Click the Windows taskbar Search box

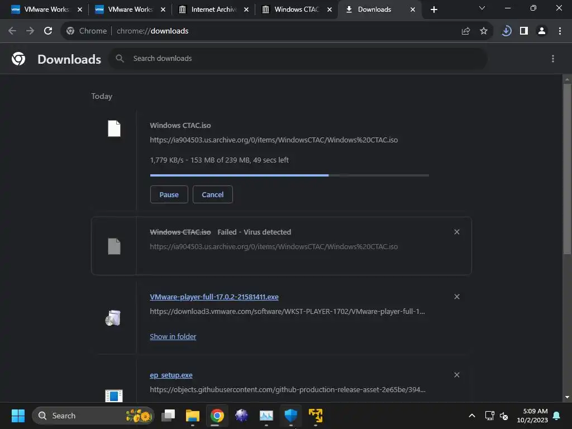[93, 416]
